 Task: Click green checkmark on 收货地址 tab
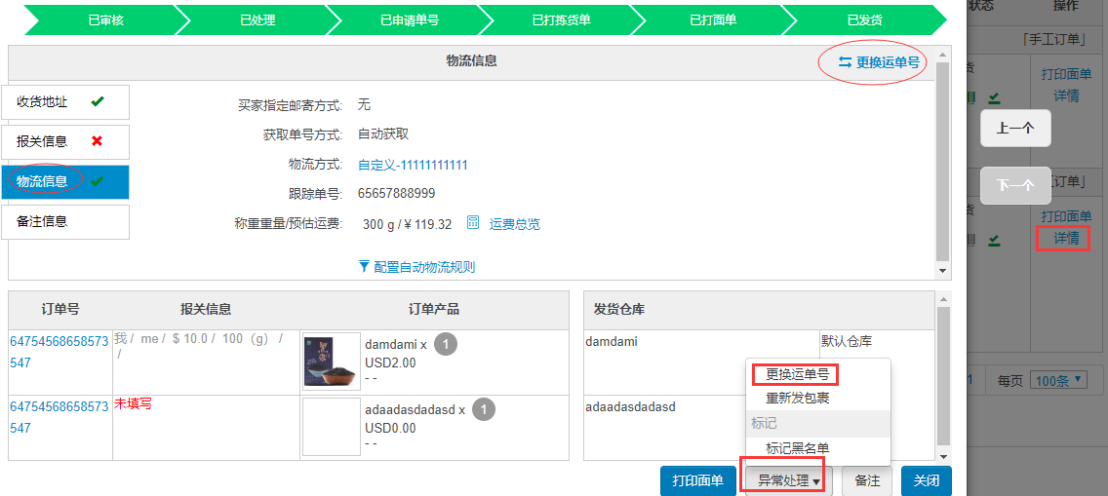(x=98, y=101)
